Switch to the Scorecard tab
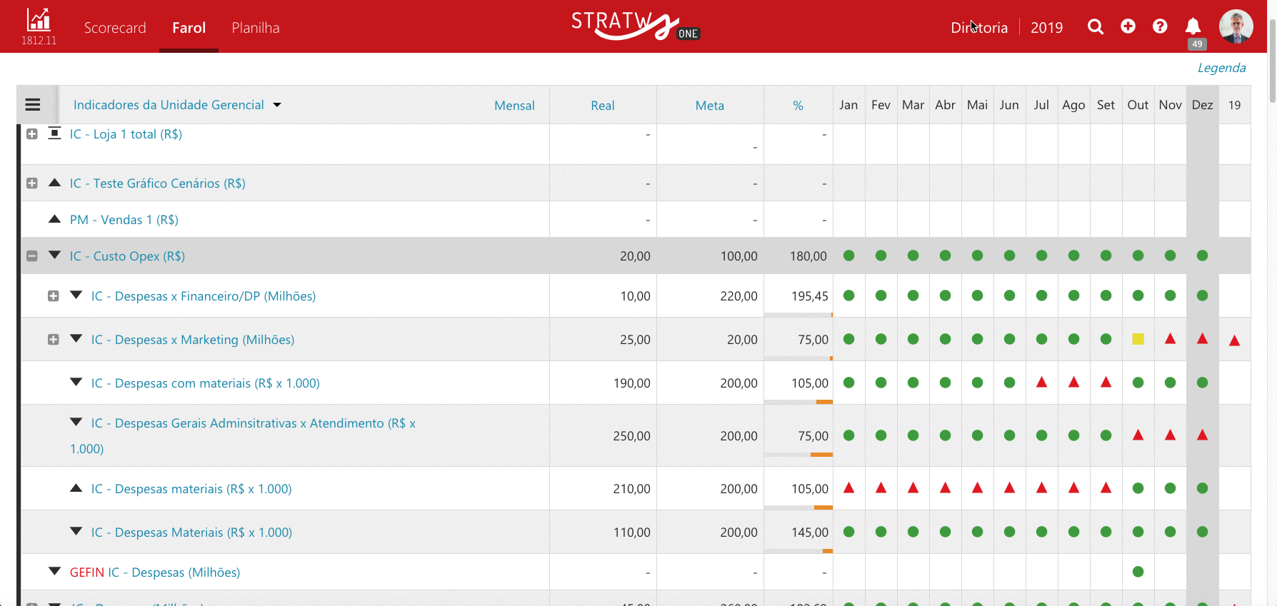 (x=115, y=28)
